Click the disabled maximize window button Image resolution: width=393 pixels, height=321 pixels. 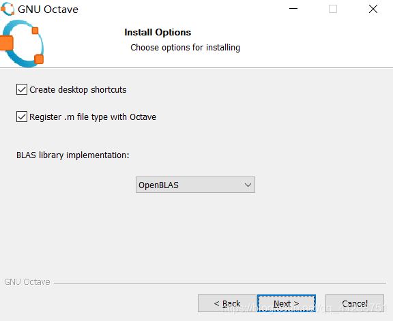[x=333, y=9]
